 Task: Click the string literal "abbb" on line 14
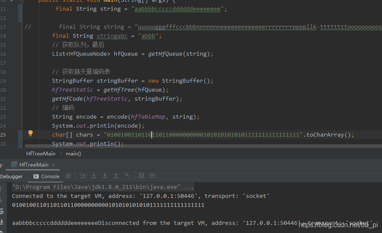pyautogui.click(x=148, y=36)
